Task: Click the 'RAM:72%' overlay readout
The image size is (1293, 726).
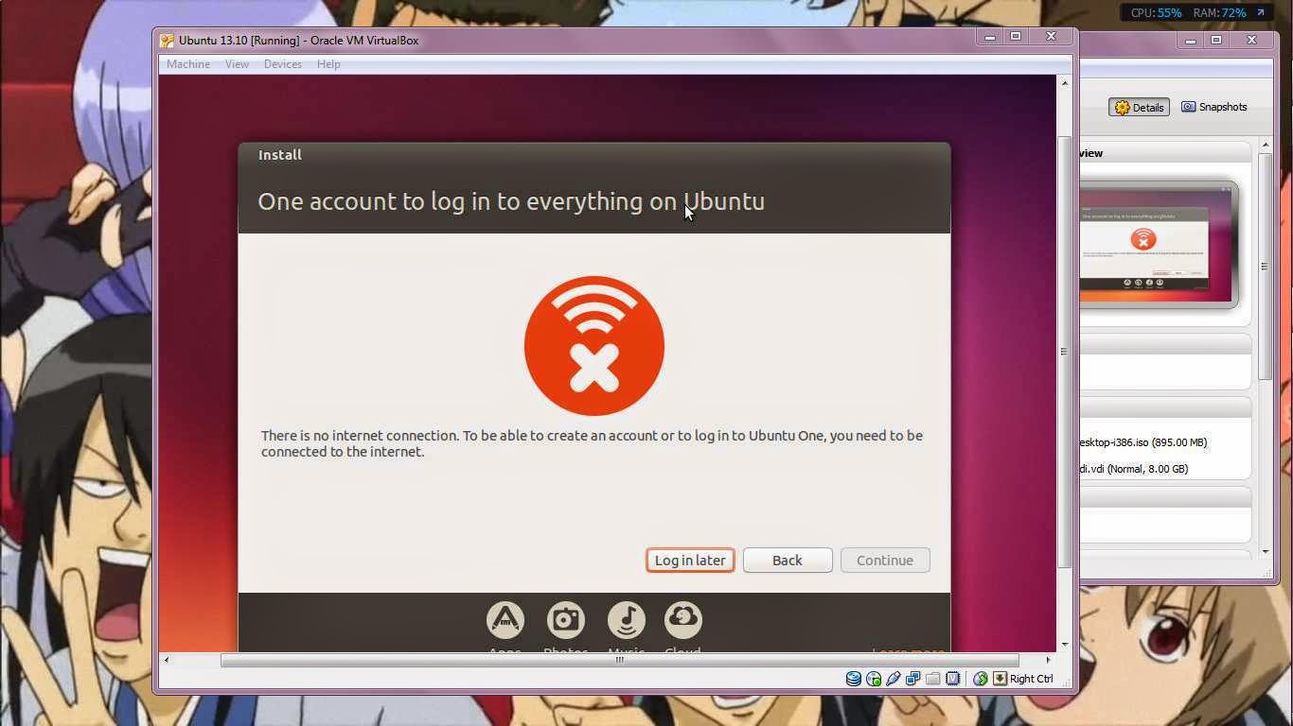Action: 1219,13
